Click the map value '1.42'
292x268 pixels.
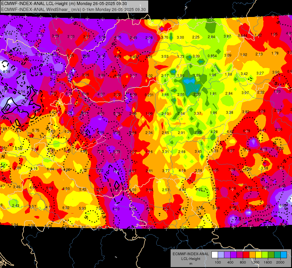coord(258,35)
